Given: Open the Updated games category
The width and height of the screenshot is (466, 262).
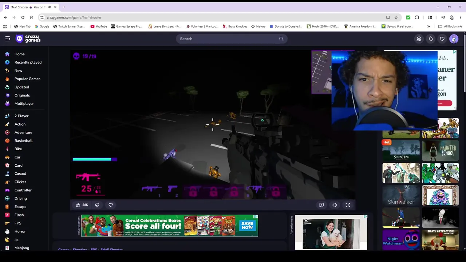Looking at the screenshot, I should click(21, 87).
